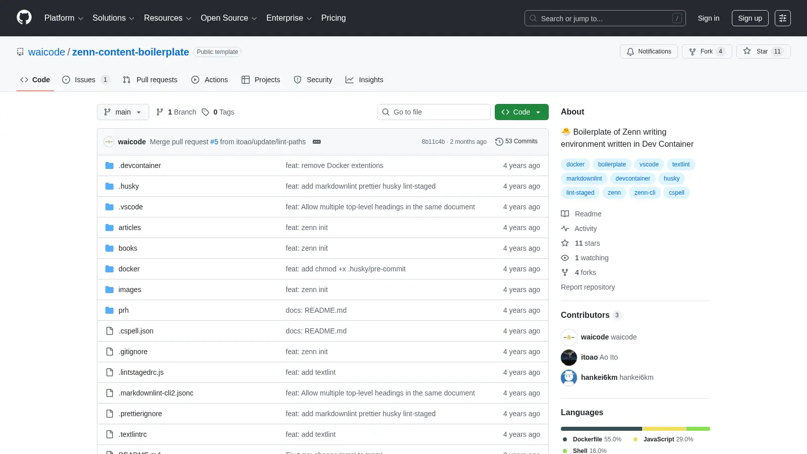Open the Pricing page

(x=333, y=18)
